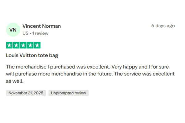Click the "6 days ago" timestamp
The image size is (185, 123).
point(163,26)
